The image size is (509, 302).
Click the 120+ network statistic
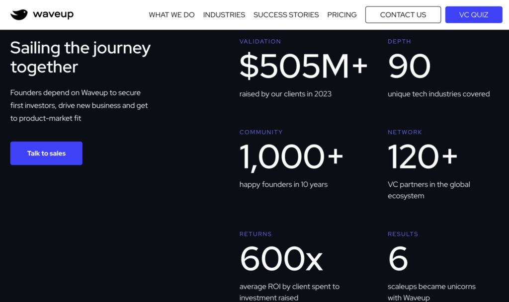click(x=422, y=157)
